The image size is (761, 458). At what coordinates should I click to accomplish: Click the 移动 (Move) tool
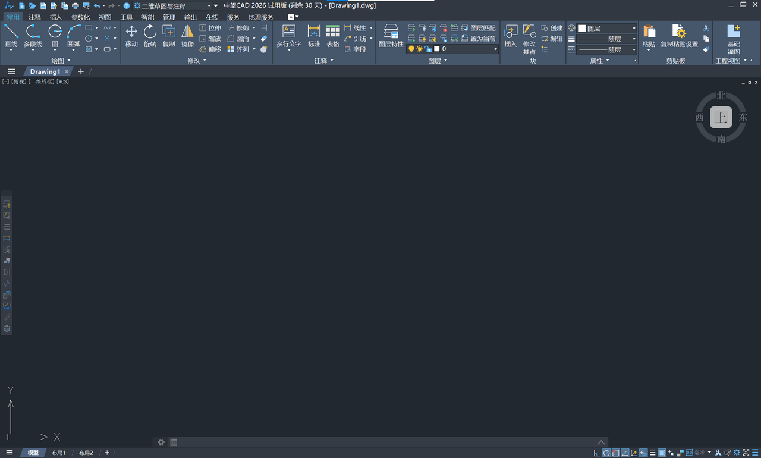coord(131,36)
